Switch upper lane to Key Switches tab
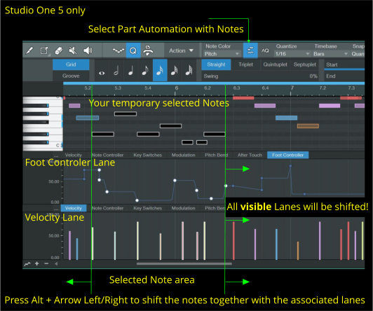 click(147, 155)
